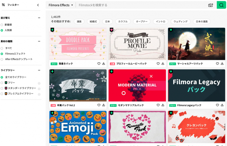Open the Doodle Pack thumbnail
Image resolution: width=227 pixels, height=146 pixels.
[x=78, y=44]
